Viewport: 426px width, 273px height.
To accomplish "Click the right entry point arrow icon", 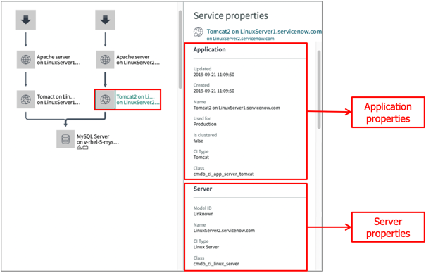I will (x=105, y=20).
